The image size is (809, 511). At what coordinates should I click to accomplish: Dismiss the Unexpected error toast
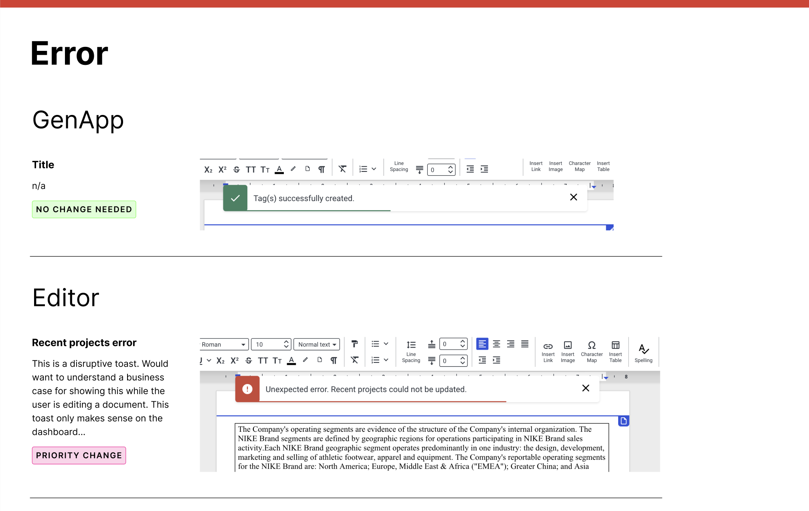coord(585,388)
